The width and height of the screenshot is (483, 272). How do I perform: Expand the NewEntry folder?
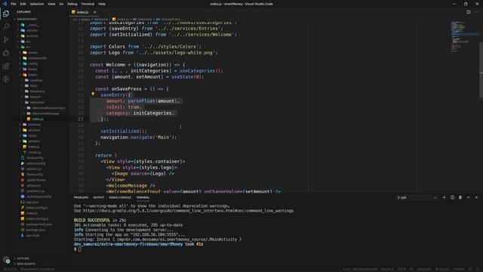37,91
